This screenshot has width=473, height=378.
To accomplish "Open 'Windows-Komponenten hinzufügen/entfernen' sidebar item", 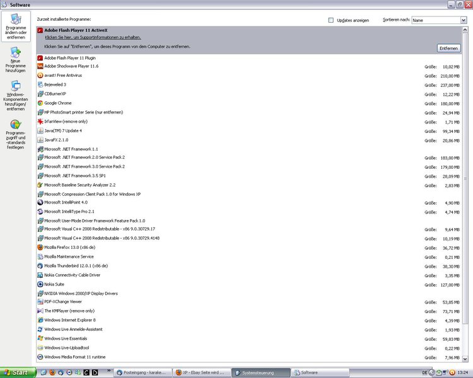I will [15, 96].
